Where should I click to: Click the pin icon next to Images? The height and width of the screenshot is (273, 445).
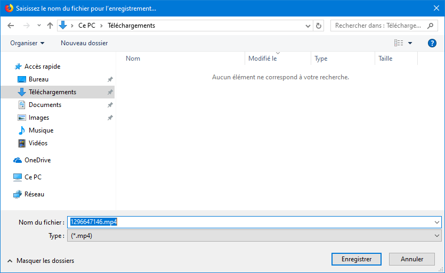(x=110, y=118)
